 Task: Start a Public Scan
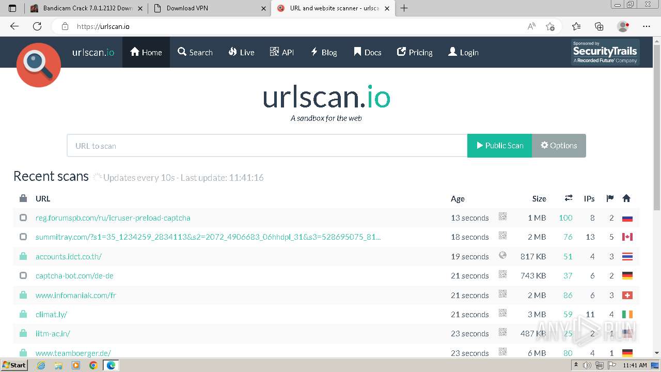tap(499, 146)
